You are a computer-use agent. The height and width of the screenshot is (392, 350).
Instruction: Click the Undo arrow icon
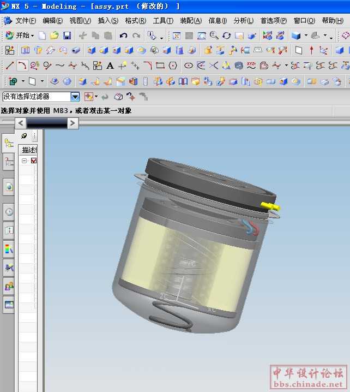123,35
